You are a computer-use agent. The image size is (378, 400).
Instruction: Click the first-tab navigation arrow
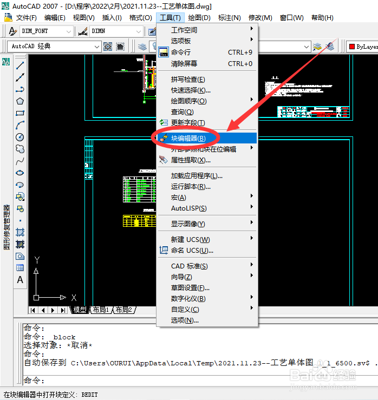click(x=32, y=310)
